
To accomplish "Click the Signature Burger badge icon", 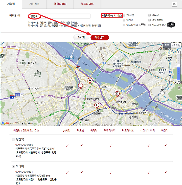I will click(x=171, y=25).
